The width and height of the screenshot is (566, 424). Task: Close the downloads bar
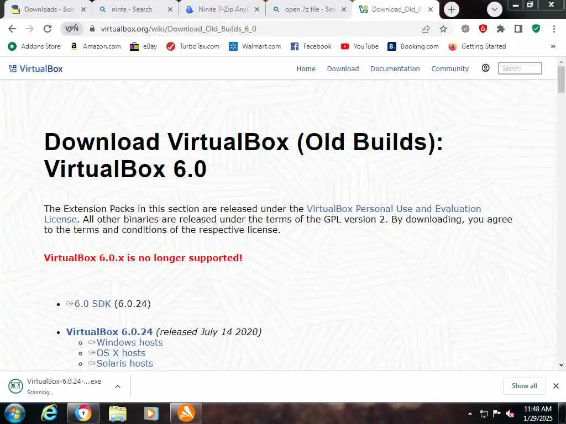[556, 386]
